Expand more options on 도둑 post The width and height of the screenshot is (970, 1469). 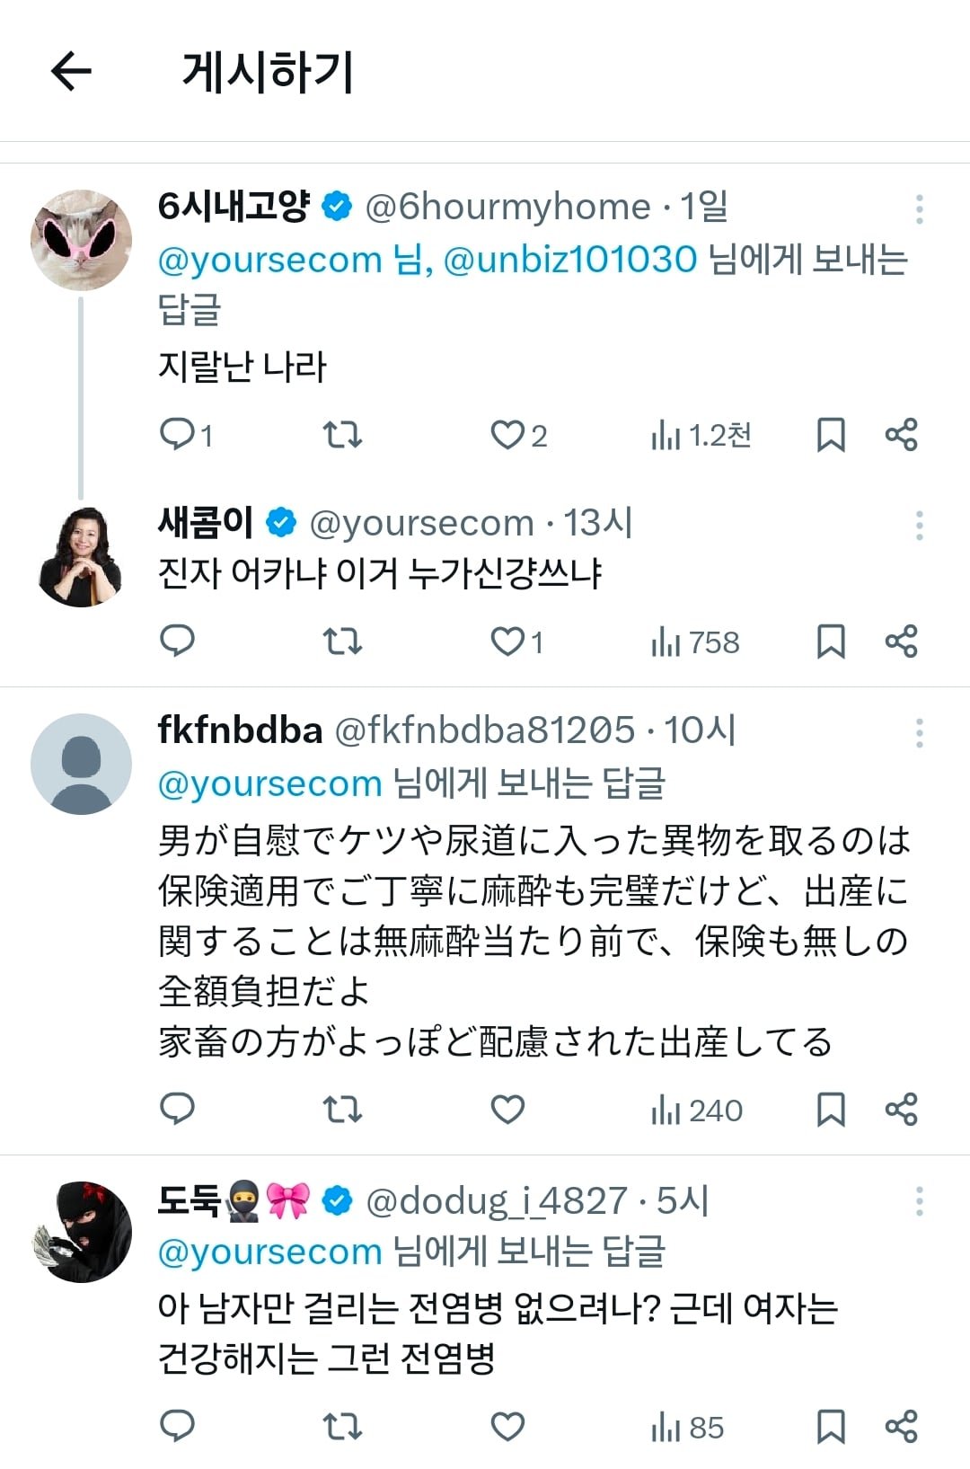pyautogui.click(x=919, y=1201)
